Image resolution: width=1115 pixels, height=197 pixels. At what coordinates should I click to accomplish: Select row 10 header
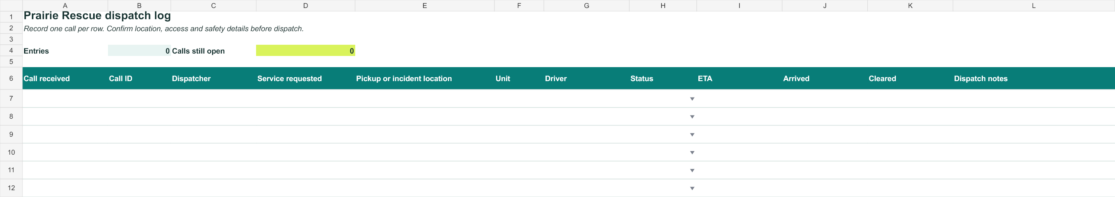coord(11,152)
